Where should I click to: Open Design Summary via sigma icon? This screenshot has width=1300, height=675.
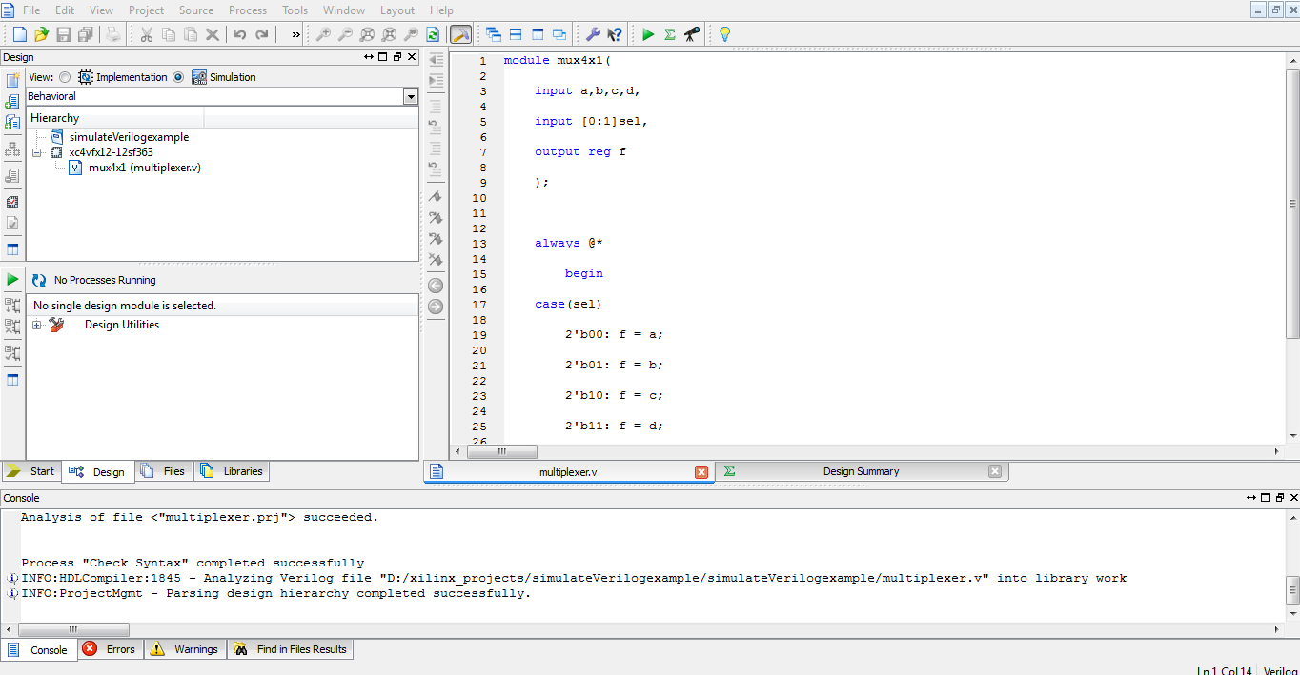(x=670, y=34)
